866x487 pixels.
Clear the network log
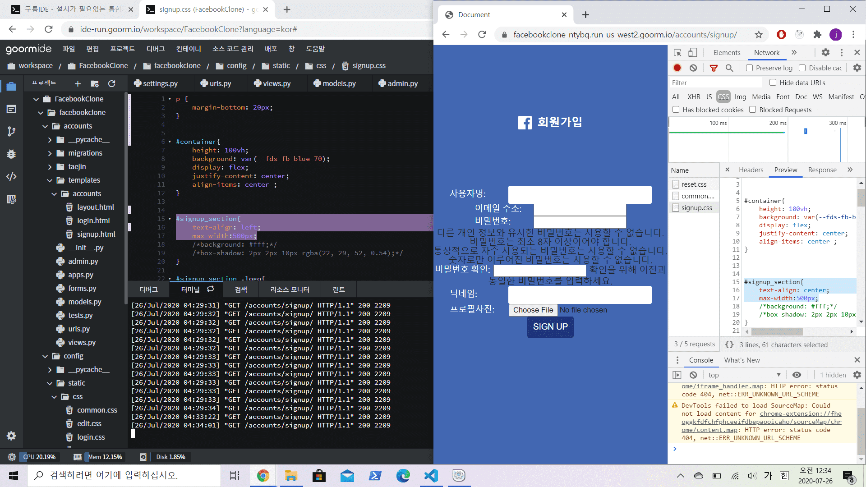(693, 68)
